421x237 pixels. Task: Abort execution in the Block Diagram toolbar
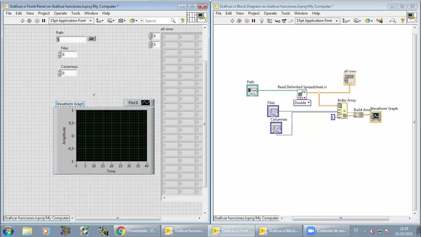(247, 21)
